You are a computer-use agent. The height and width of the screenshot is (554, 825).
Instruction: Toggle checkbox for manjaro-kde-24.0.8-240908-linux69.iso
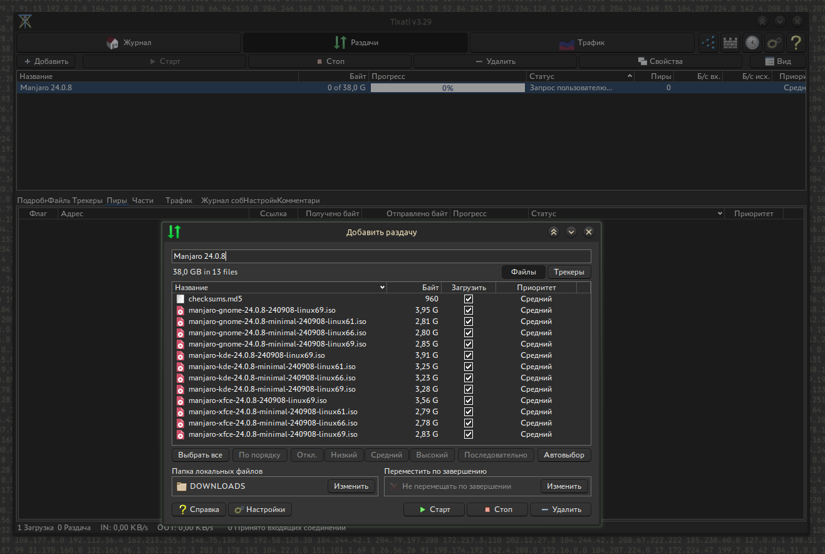tap(469, 355)
